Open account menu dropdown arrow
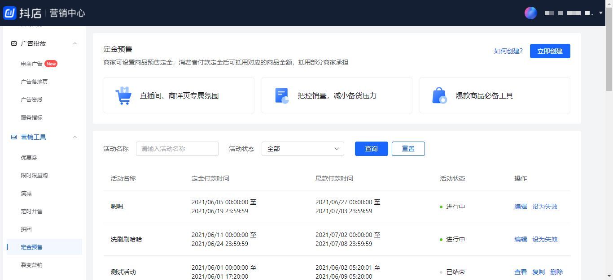The height and width of the screenshot is (280, 613). 601,13
